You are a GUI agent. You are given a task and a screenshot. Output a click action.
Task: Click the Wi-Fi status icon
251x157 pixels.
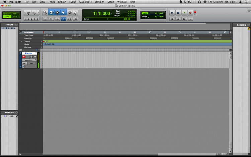point(205,2)
